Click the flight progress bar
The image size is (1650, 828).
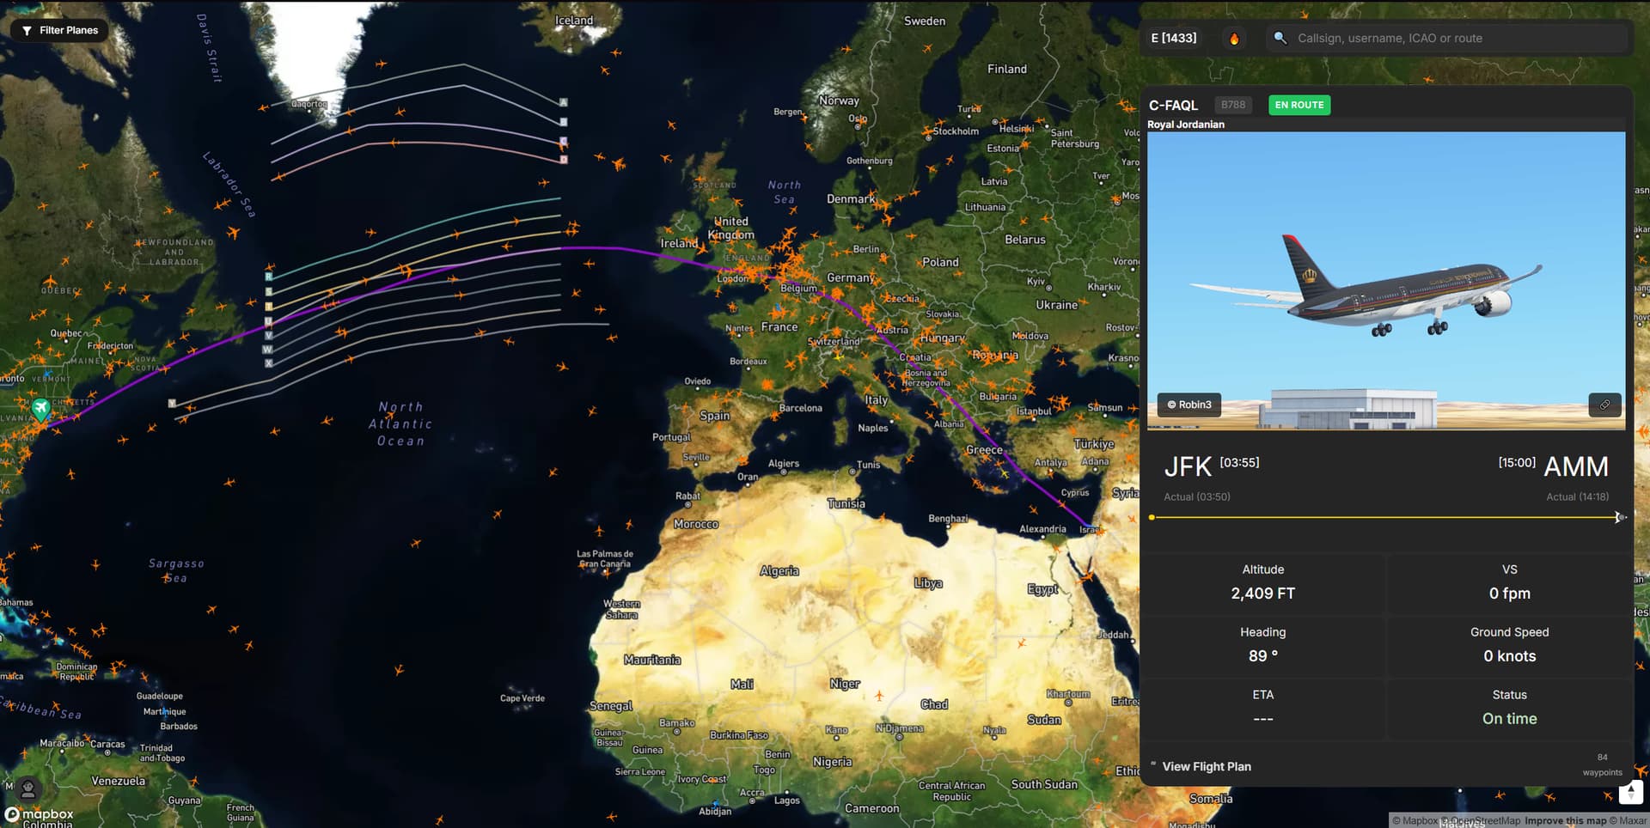tap(1386, 517)
